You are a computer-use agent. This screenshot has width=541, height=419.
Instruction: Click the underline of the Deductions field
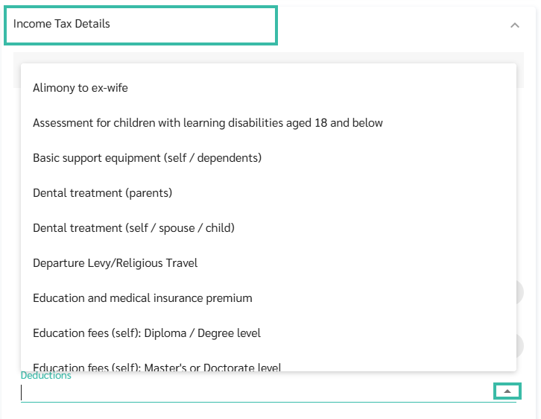(253, 402)
